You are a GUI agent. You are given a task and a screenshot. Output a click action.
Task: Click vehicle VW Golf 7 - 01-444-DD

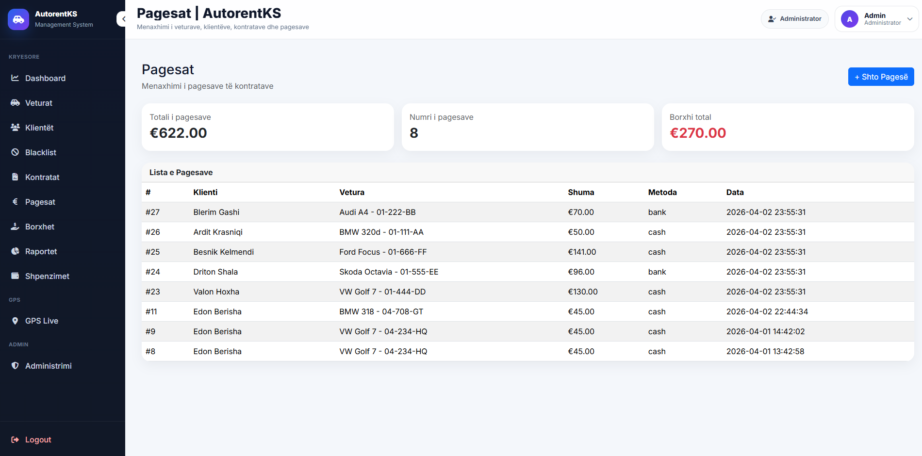(x=382, y=292)
